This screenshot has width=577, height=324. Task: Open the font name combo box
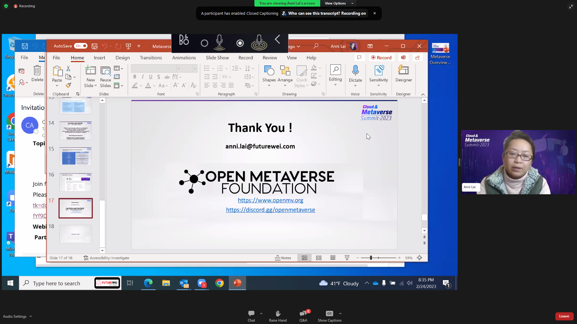(155, 68)
